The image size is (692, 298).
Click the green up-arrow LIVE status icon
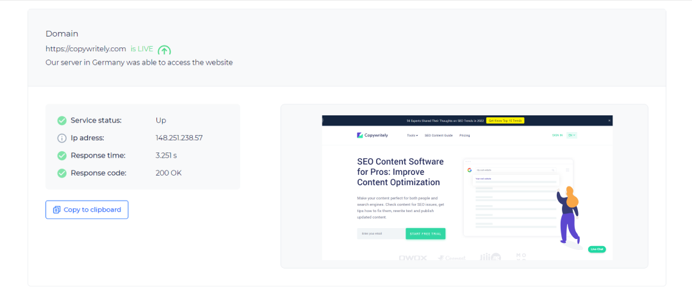pyautogui.click(x=164, y=51)
